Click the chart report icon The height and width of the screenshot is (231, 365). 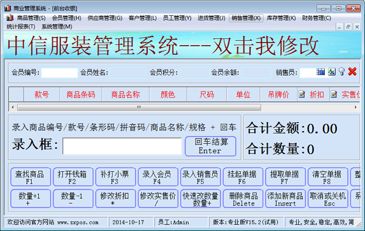point(332,72)
